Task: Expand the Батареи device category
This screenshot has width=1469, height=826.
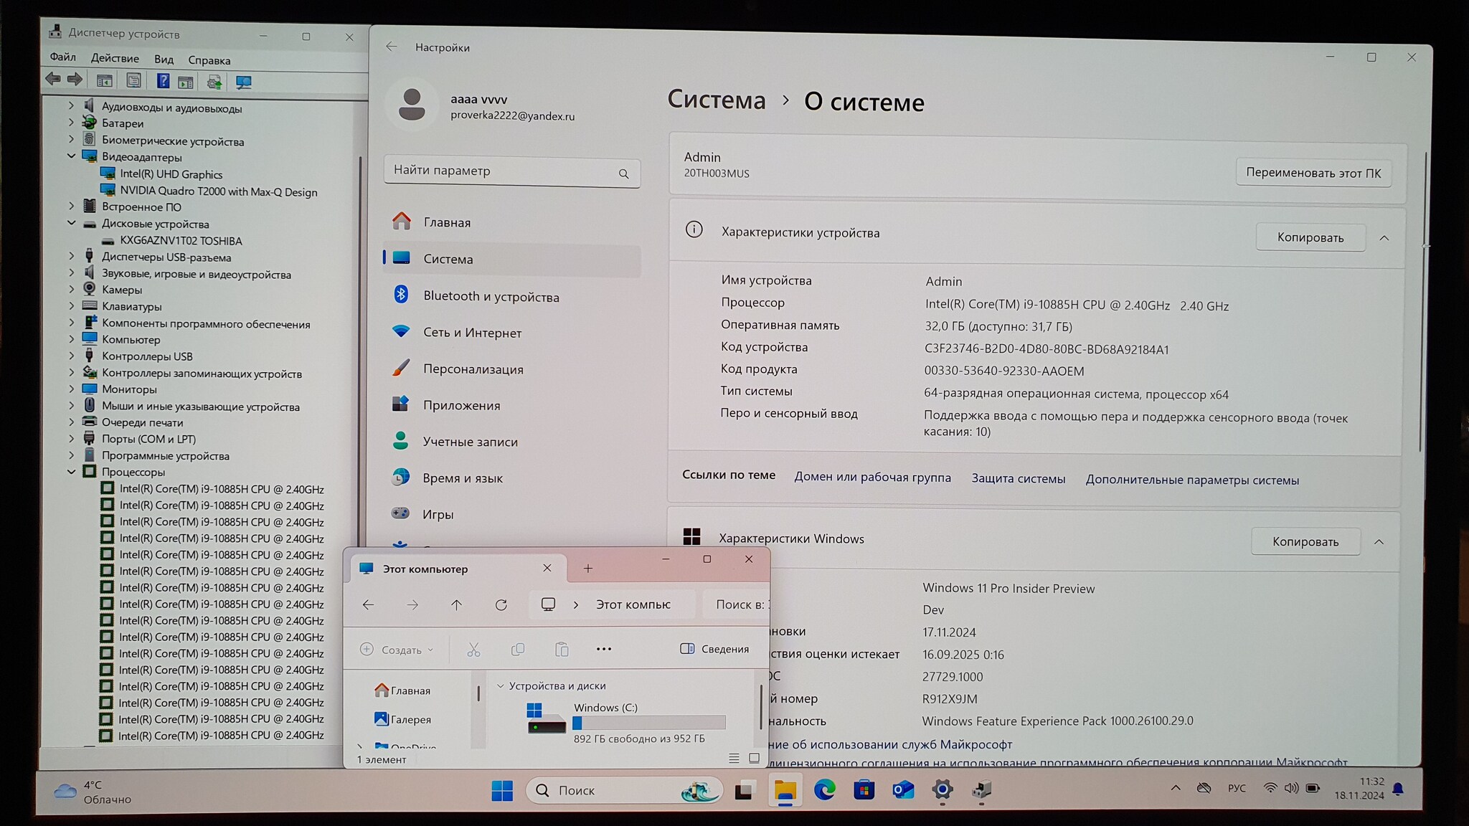Action: (x=72, y=123)
